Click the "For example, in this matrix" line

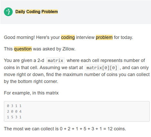click(31, 93)
